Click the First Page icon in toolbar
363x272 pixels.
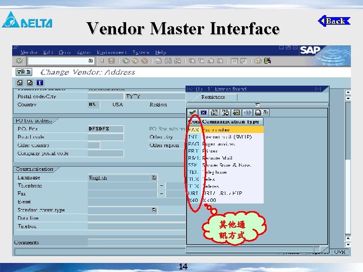click(x=192, y=61)
